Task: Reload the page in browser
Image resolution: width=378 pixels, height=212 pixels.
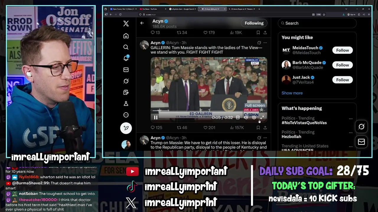Action: coord(120,14)
